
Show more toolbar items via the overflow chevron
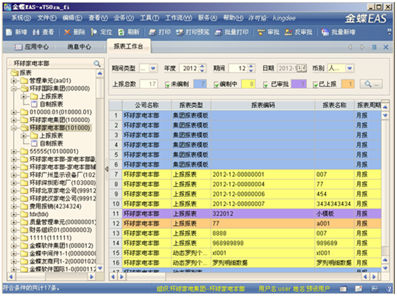[389, 31]
